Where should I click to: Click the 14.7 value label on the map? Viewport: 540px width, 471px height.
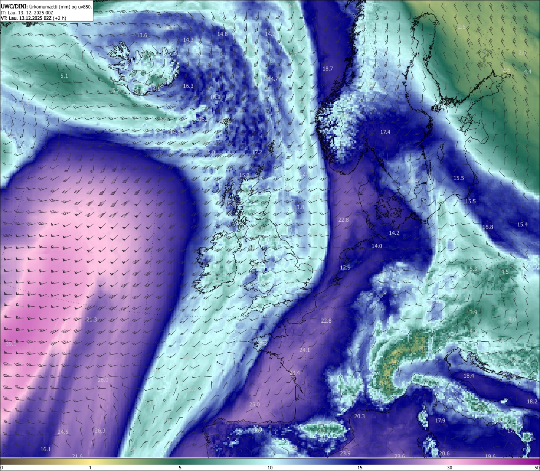click(x=273, y=79)
